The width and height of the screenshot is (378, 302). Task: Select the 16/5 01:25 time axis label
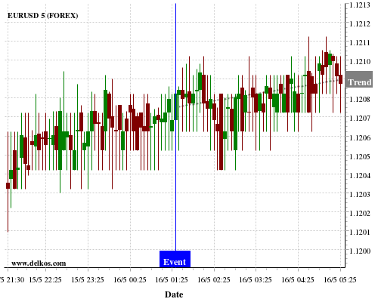172,279
